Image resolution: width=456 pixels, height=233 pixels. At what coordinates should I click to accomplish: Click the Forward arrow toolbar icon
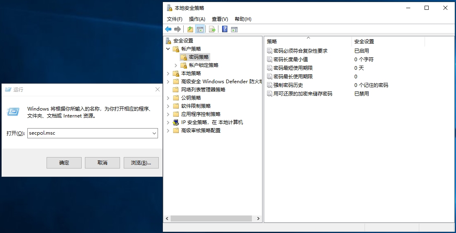click(178, 29)
